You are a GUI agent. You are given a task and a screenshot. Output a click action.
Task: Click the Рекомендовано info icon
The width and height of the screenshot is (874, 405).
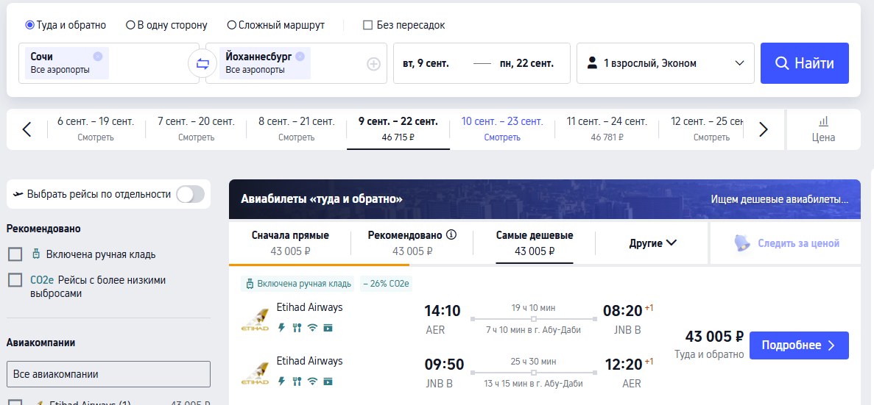click(451, 234)
